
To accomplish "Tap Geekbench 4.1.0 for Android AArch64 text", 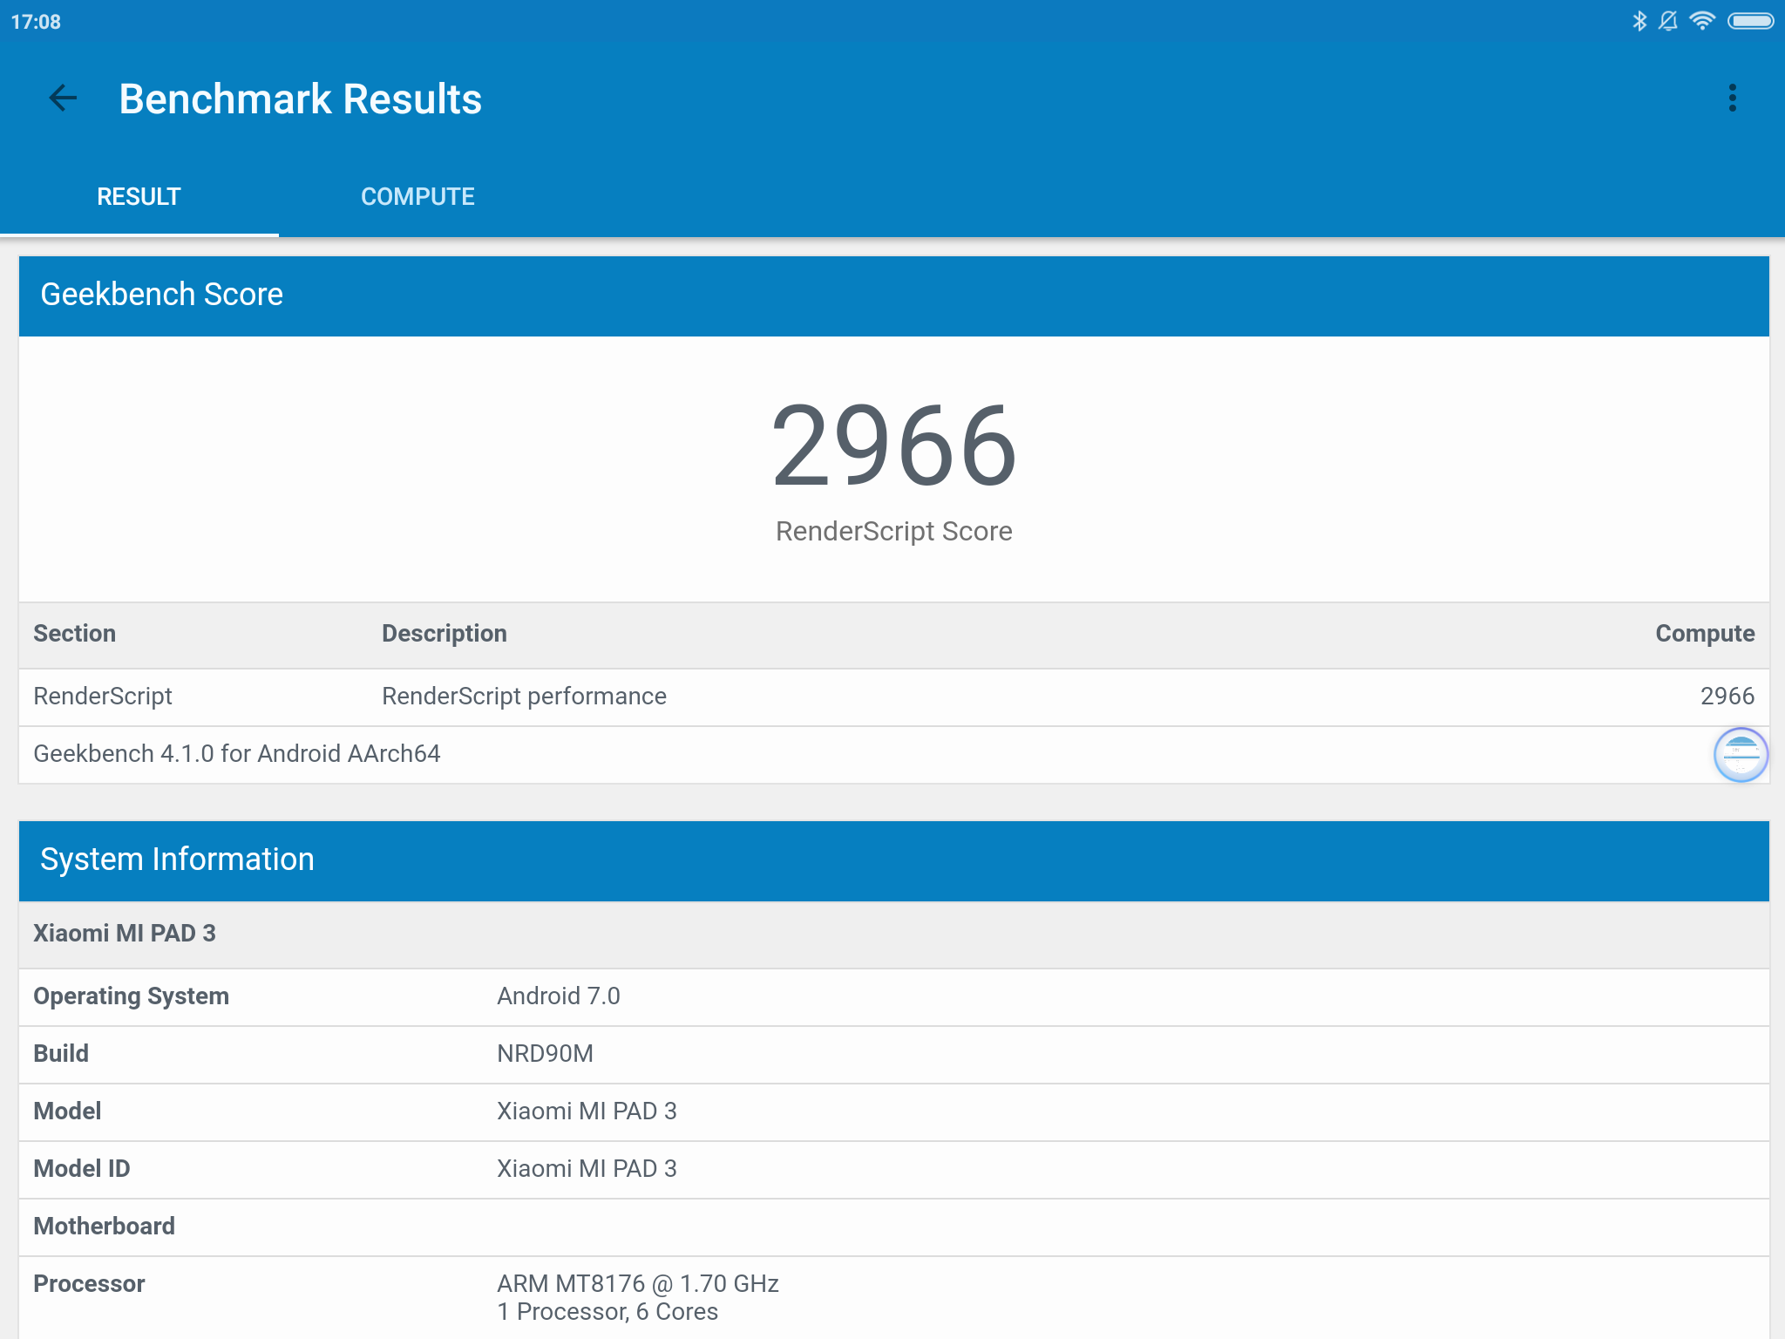I will click(x=237, y=754).
